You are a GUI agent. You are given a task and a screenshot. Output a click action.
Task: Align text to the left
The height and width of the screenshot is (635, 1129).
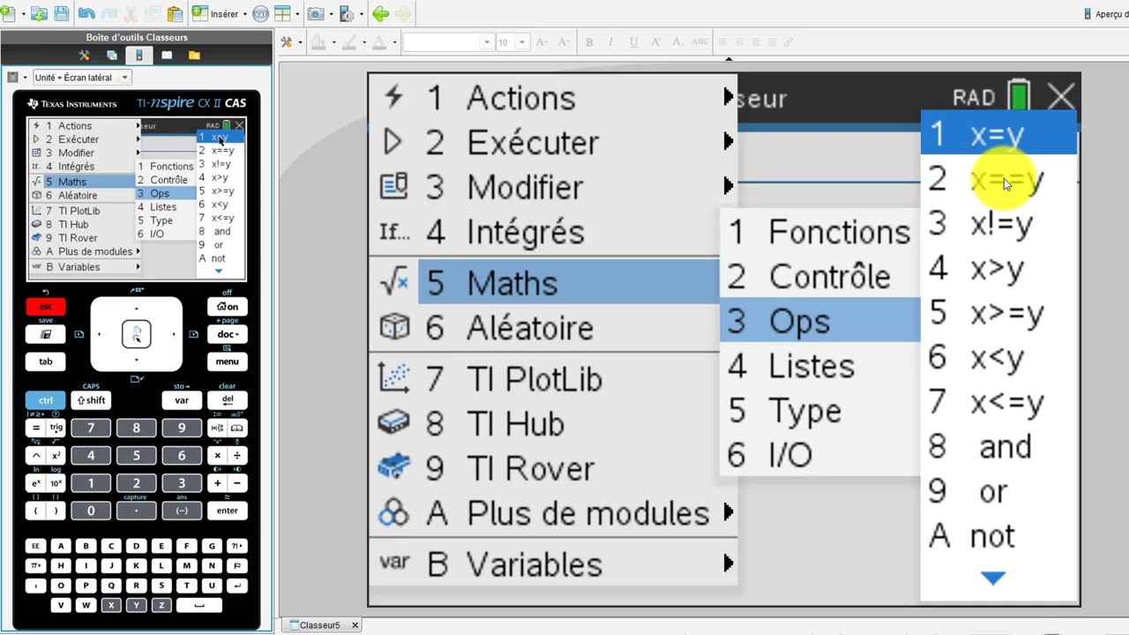click(722, 41)
